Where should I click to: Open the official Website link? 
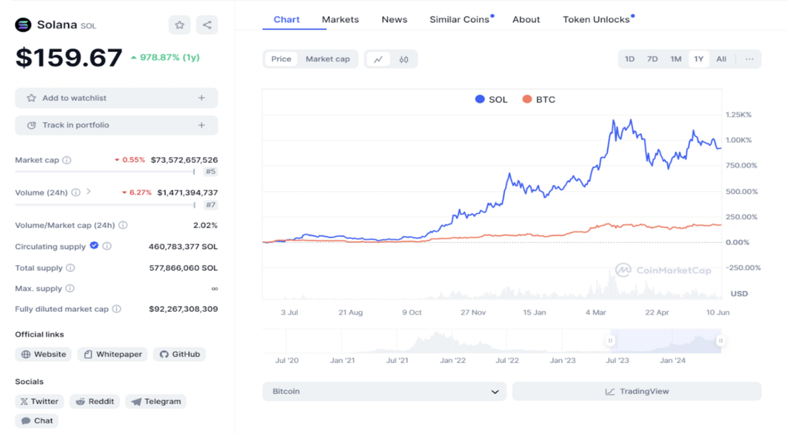click(x=43, y=355)
